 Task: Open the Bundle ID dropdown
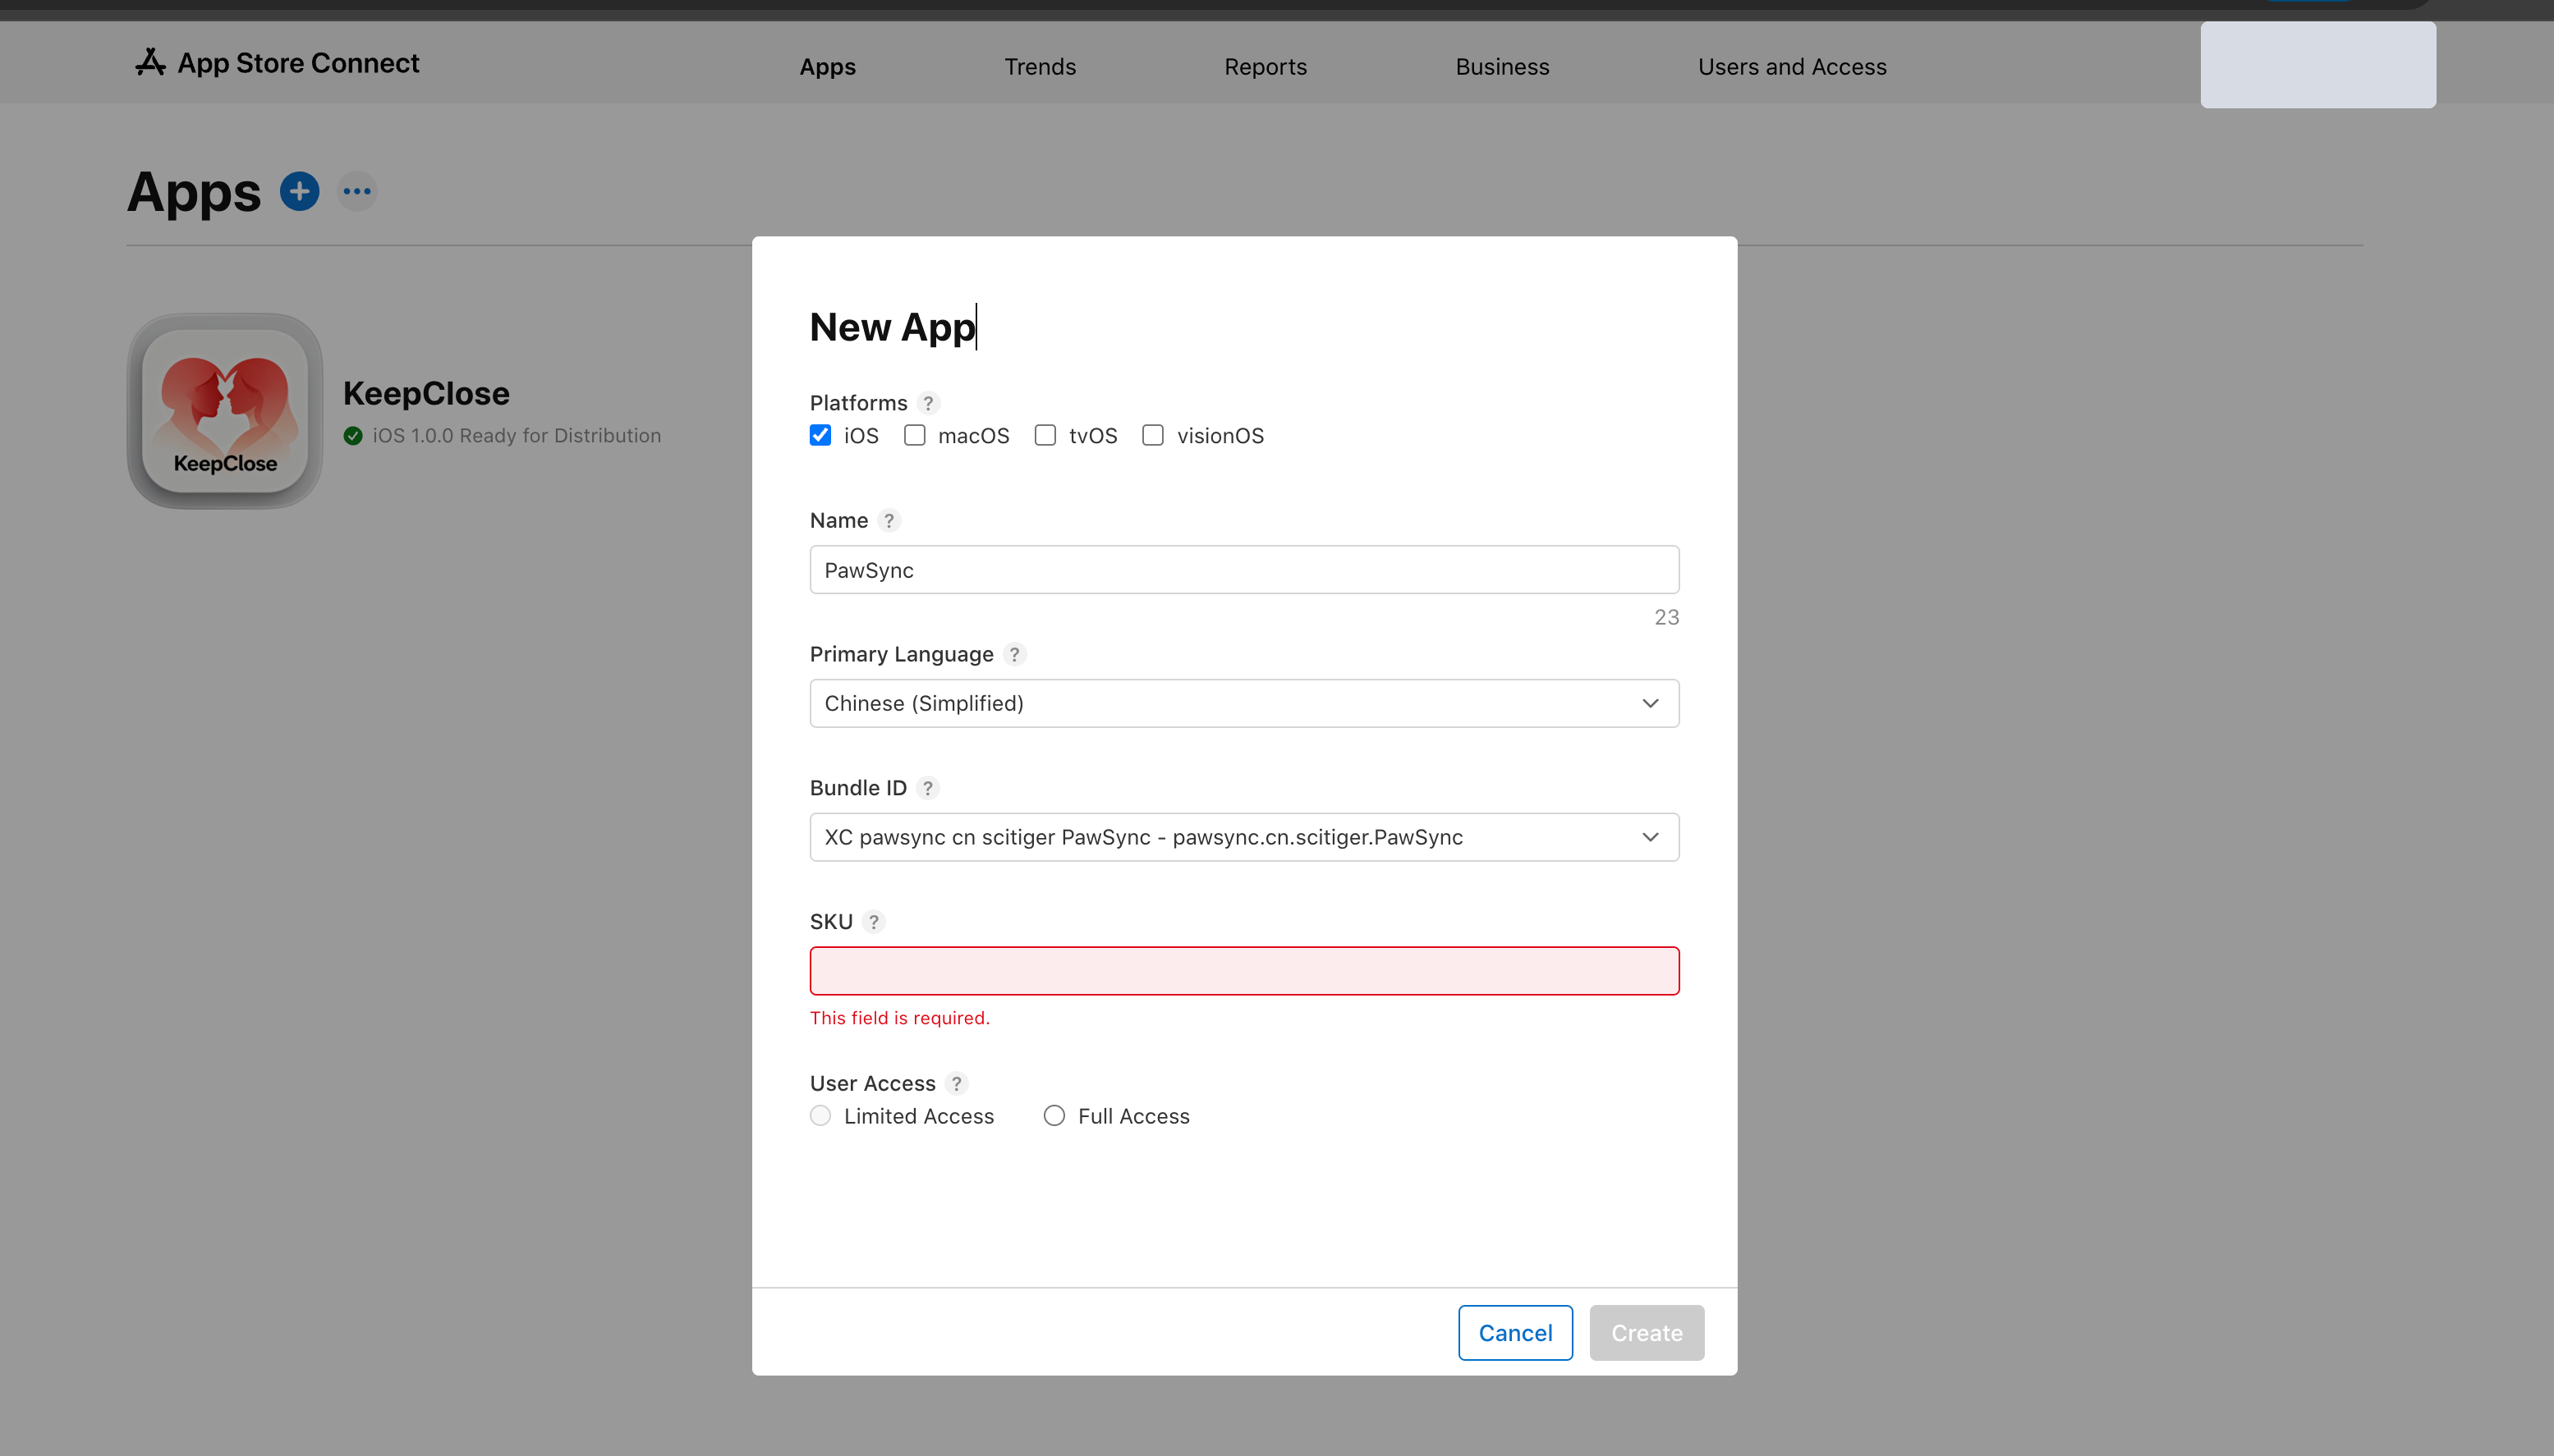point(1244,837)
